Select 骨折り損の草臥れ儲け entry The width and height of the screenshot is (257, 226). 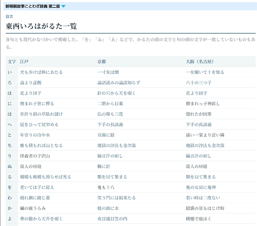41,114
